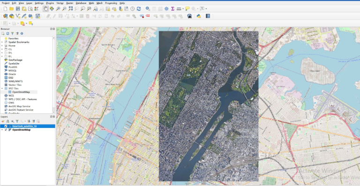Click the Open Project folder icon
This screenshot has height=186, width=360.
tap(11, 9)
